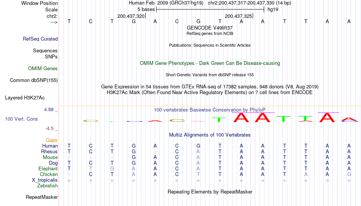Click Short Genetic Variants from dbSNP title
Screen dimensions: 361x206
[x=210, y=75]
